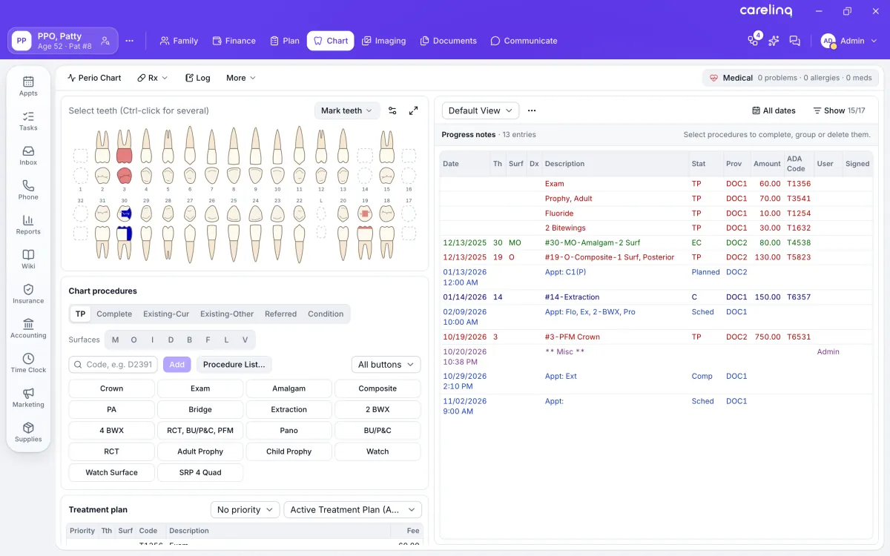Open the All dates filter
Screen dimensions: 890x556
(774, 110)
